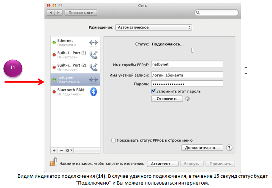
Task: Click the Bluetooth PAN icon
Action: pos(93,92)
